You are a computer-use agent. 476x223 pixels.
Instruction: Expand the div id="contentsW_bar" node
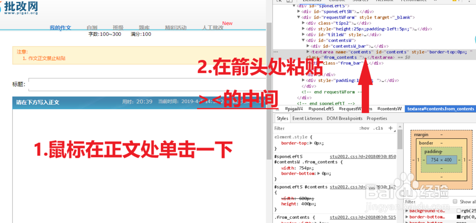coord(308,46)
